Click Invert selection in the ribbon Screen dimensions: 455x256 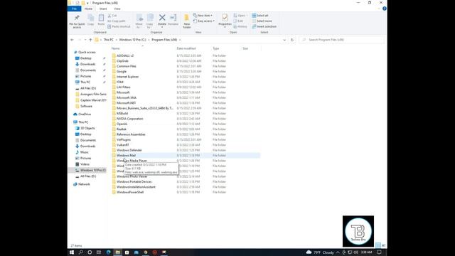point(264,26)
